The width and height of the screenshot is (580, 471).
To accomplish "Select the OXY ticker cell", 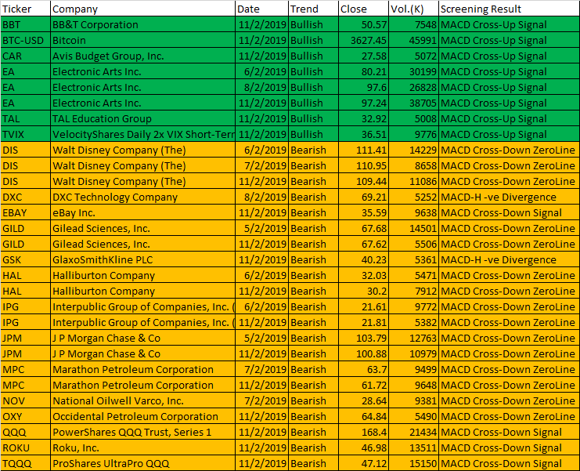I will coord(25,416).
